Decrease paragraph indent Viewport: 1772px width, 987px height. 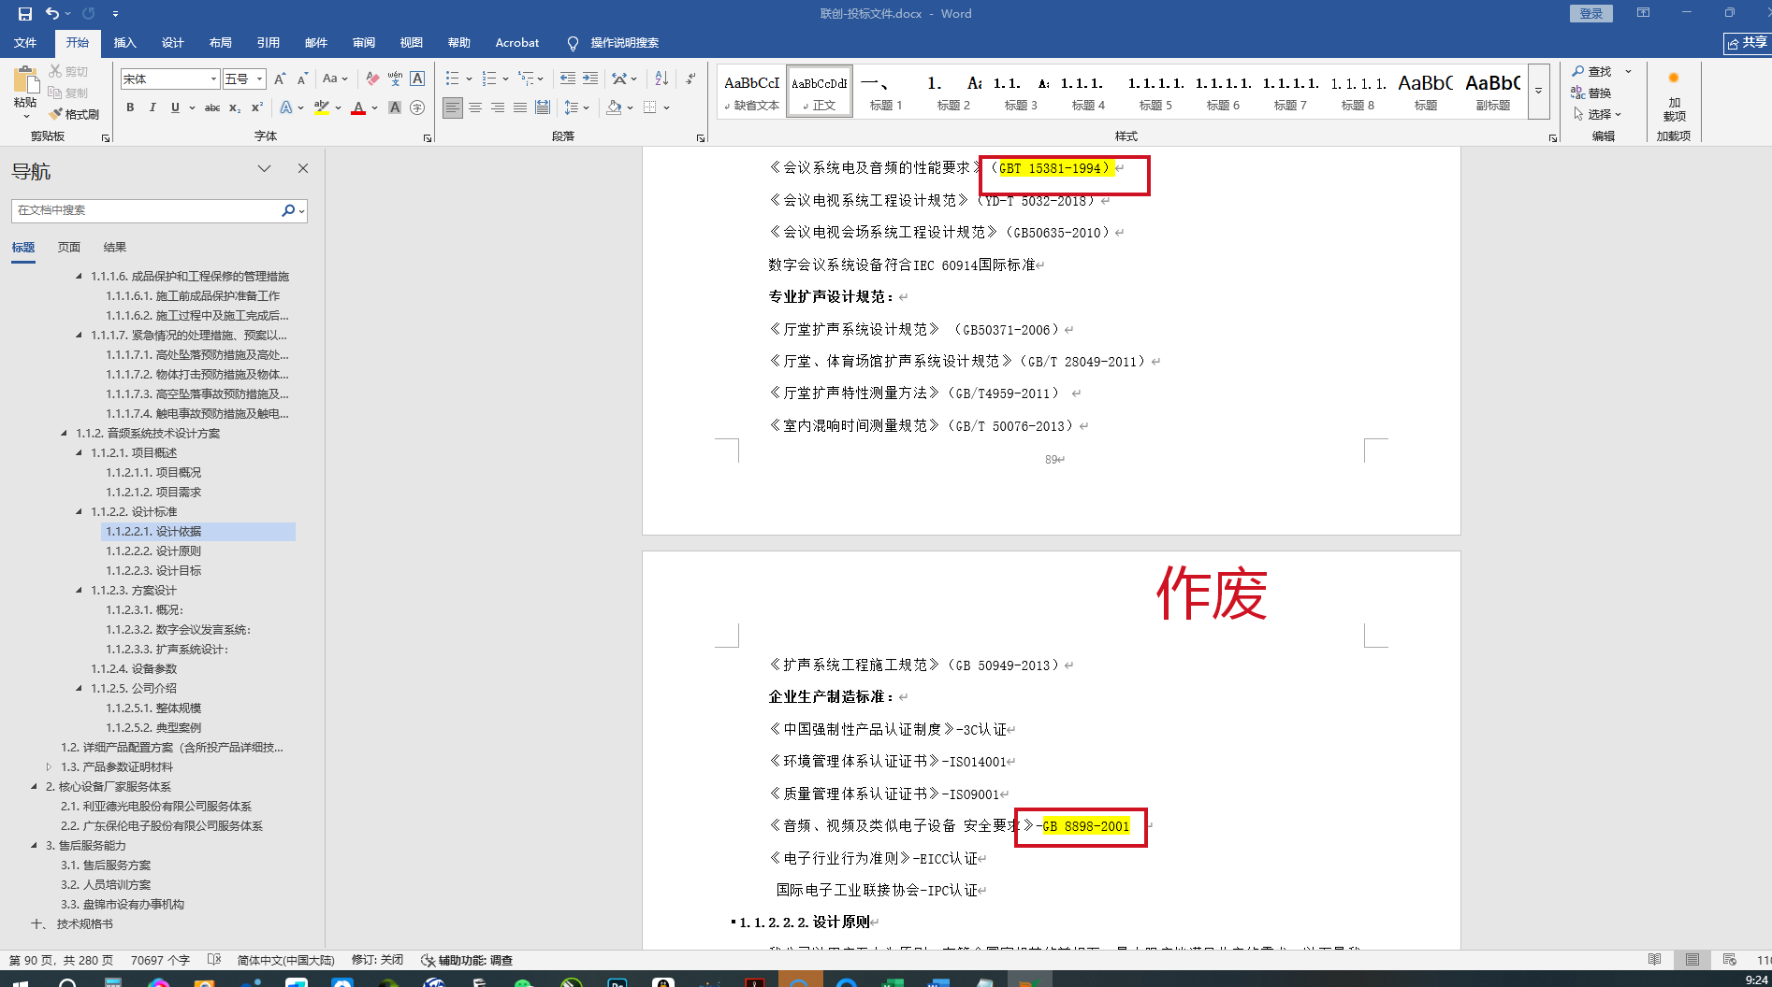click(568, 79)
